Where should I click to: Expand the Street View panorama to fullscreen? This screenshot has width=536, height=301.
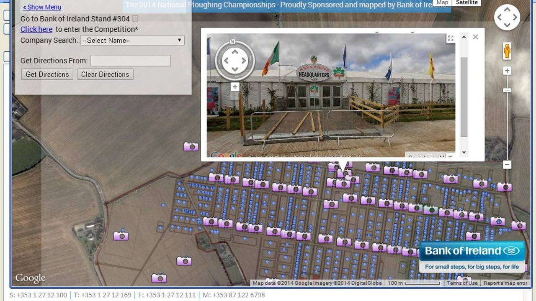[x=451, y=38]
